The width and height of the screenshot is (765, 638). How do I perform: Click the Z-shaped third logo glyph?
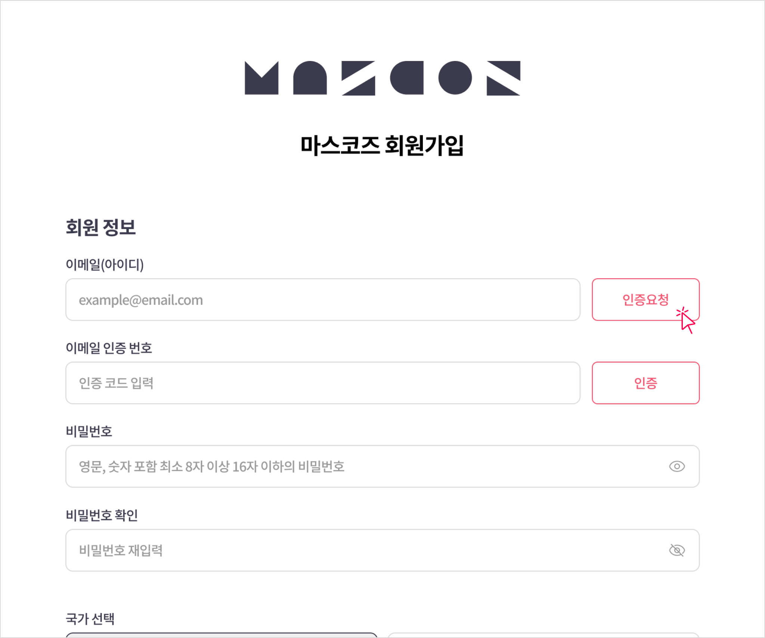[358, 78]
